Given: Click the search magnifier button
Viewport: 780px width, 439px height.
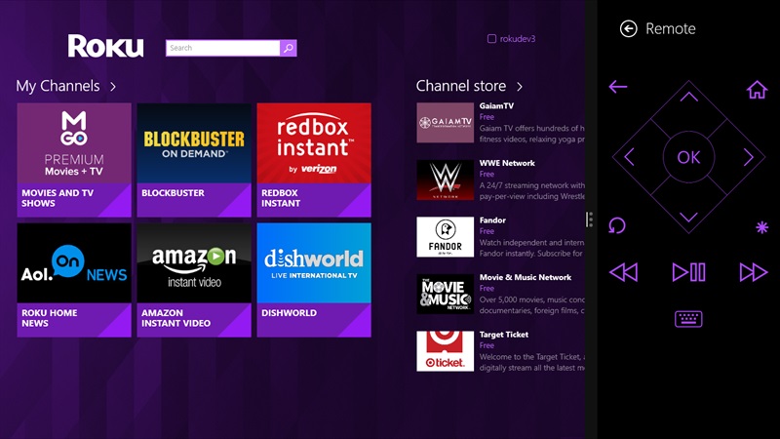Looking at the screenshot, I should pos(288,48).
